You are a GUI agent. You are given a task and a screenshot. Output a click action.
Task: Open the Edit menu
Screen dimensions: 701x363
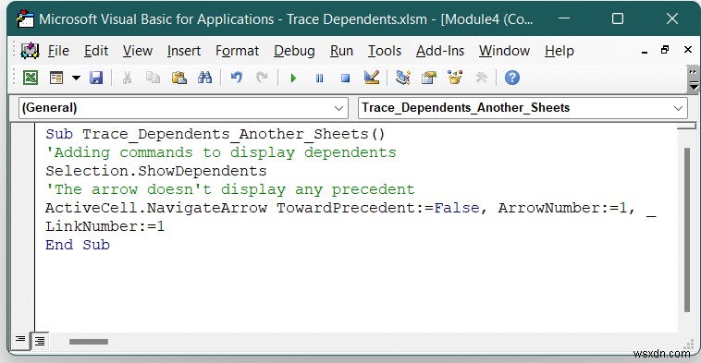click(96, 51)
